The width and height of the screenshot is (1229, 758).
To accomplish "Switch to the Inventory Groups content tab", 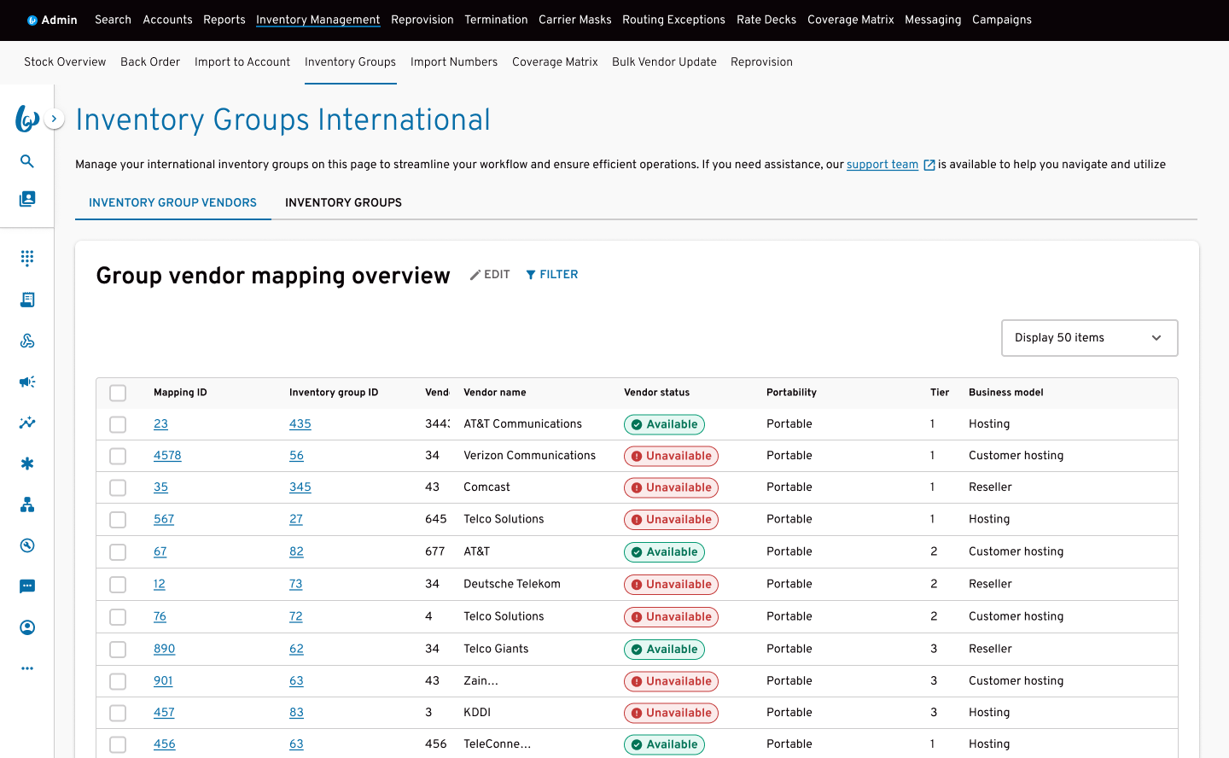I will click(343, 203).
